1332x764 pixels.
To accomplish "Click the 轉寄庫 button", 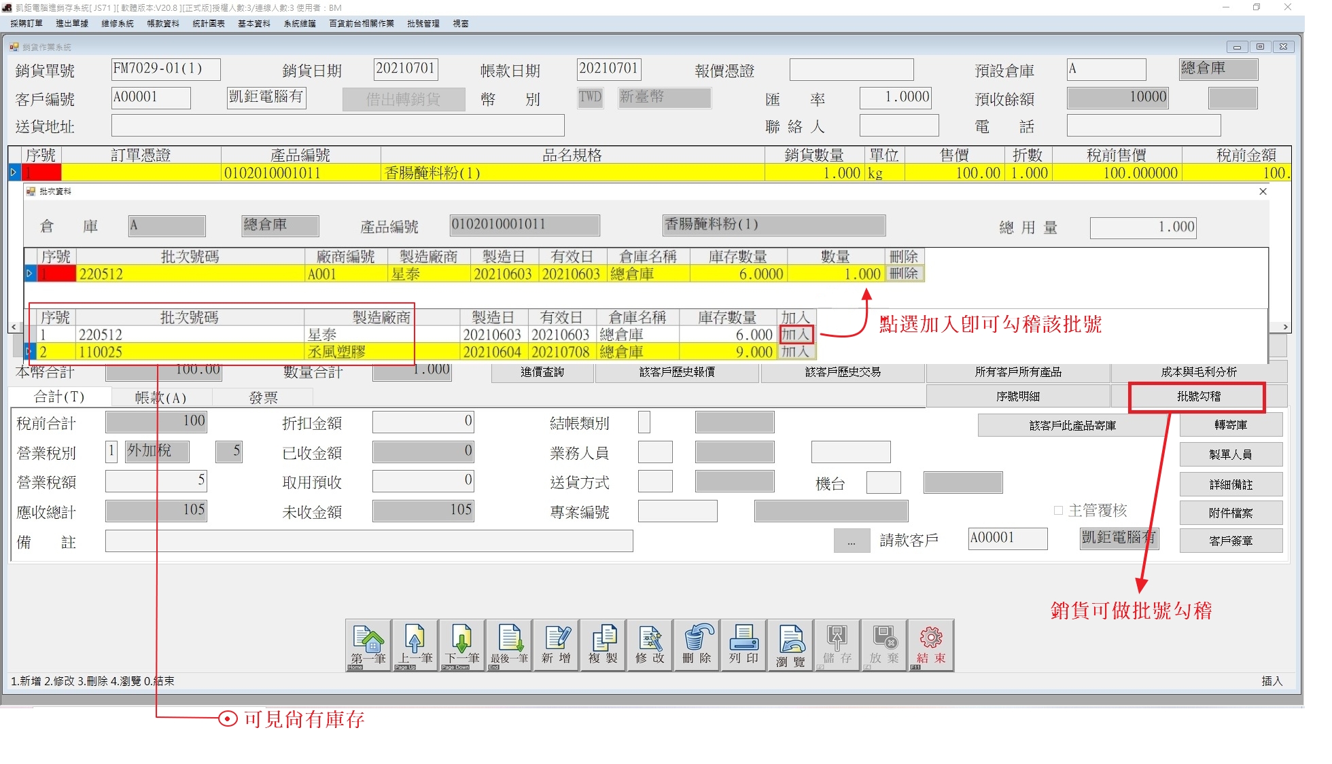I will (1231, 424).
